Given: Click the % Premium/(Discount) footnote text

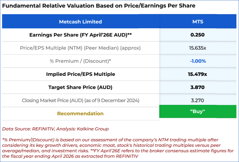Looking at the screenshot, I should (x=110, y=140).
